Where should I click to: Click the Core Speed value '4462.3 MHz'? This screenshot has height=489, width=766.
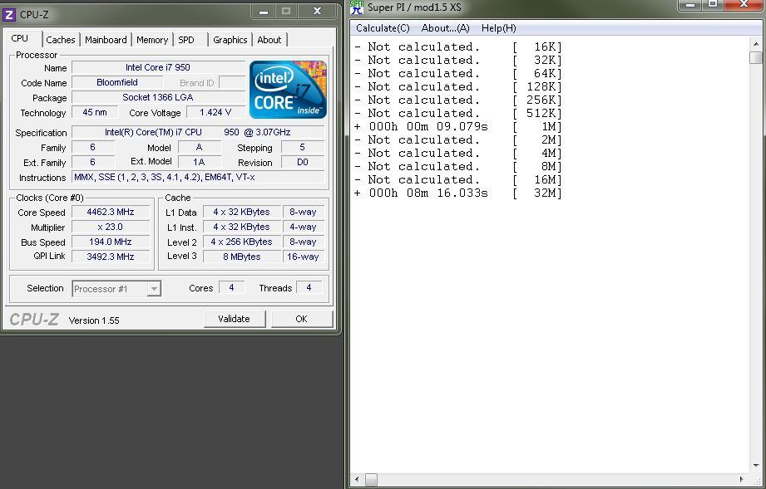pos(111,212)
